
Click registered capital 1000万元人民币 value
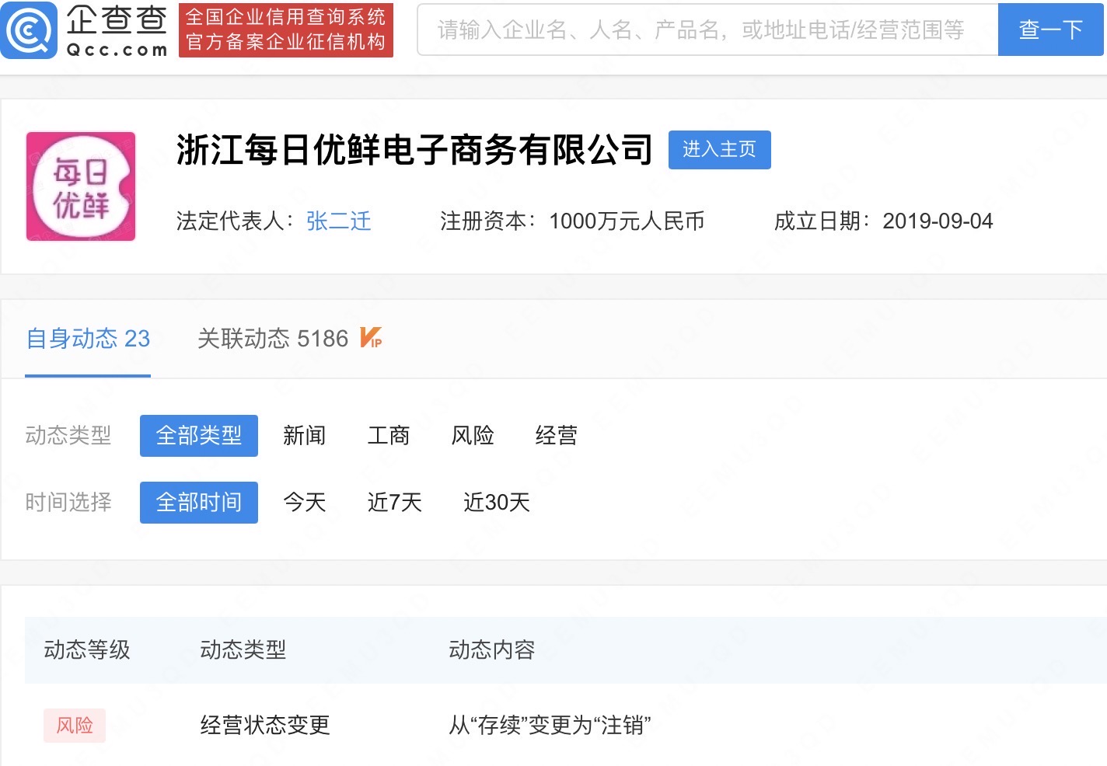pyautogui.click(x=627, y=221)
